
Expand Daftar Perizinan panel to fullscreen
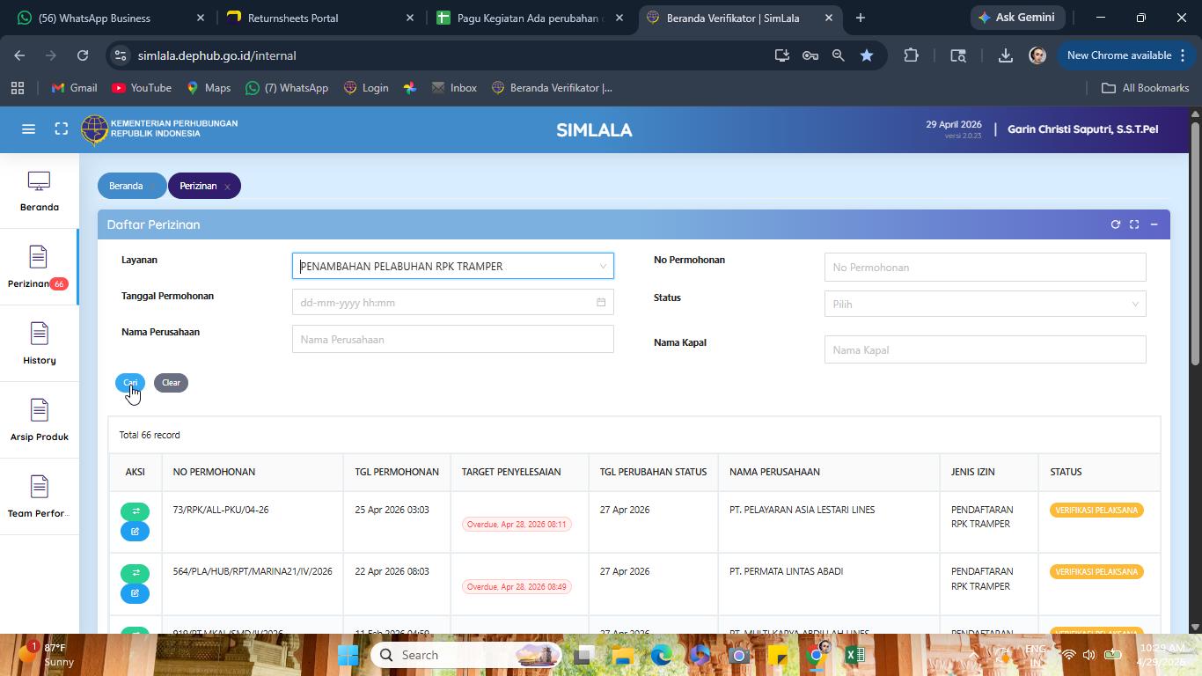[1134, 224]
